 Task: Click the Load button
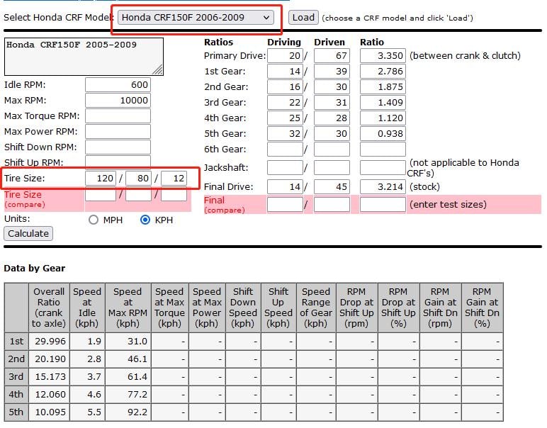click(x=303, y=18)
